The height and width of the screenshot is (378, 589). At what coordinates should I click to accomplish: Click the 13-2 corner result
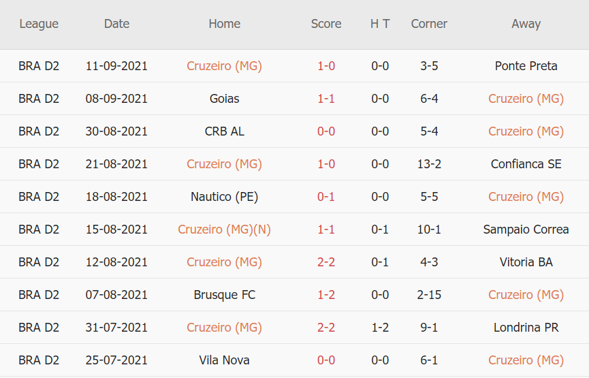[x=429, y=164]
